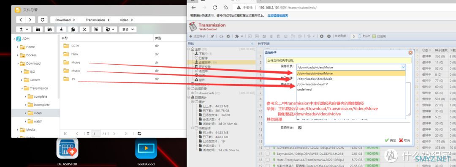Open Moive folder in file list
456x167 pixels.
point(76,63)
